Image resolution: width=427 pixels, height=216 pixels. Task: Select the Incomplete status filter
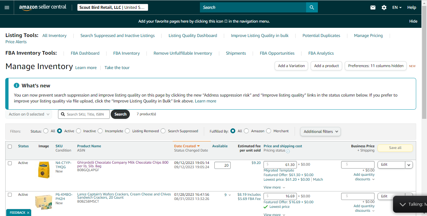coord(100,131)
